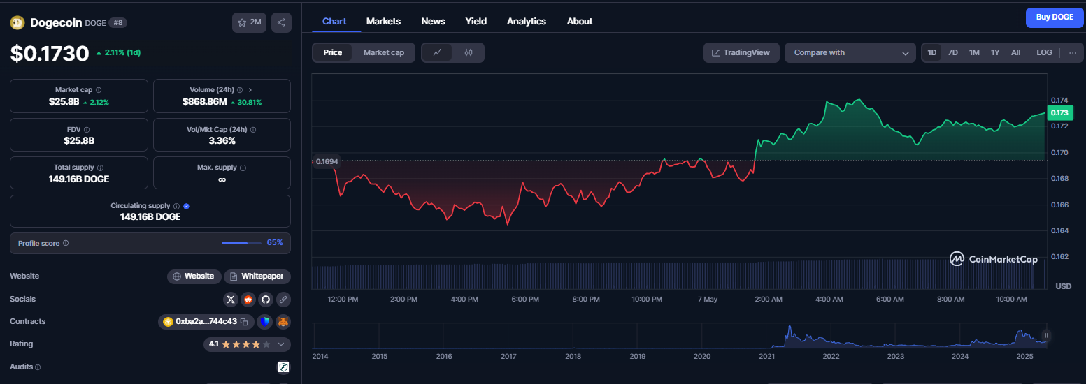Viewport: 1086px width, 384px height.
Task: Click the Total supply info icon
Action: [101, 168]
